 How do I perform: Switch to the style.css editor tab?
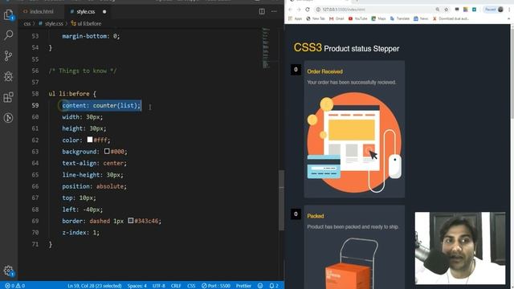click(86, 11)
